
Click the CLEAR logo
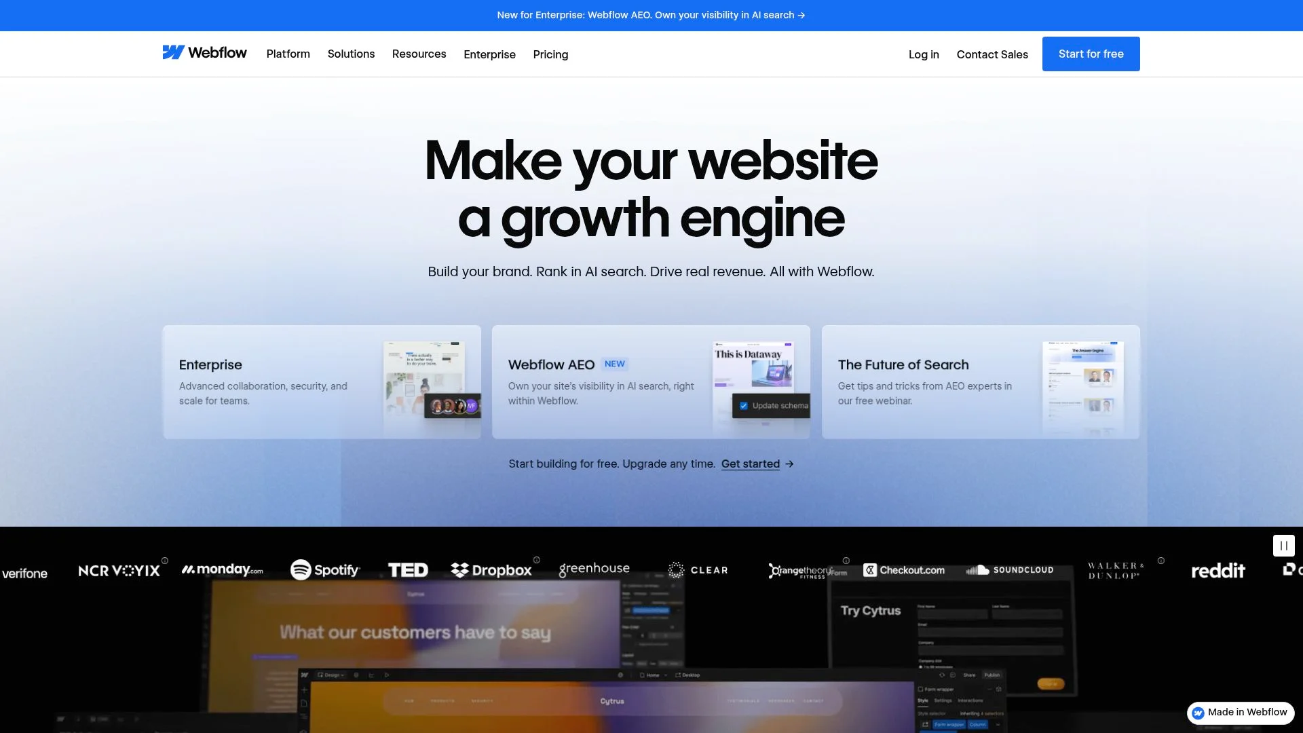(698, 570)
